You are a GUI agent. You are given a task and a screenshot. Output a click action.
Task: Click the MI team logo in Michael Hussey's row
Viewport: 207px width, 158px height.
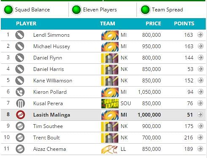coord(110,46)
